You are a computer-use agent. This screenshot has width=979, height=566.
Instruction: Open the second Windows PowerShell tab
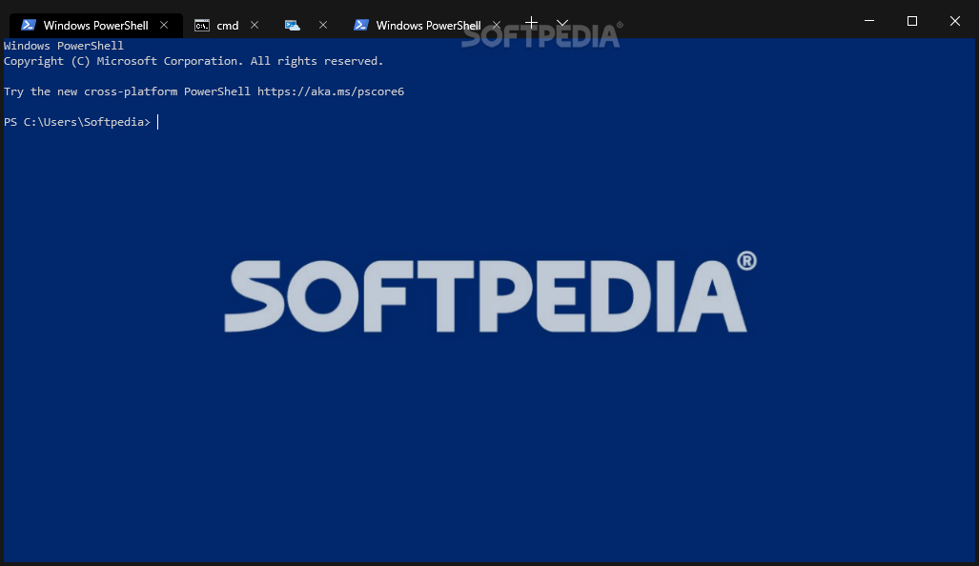click(428, 26)
